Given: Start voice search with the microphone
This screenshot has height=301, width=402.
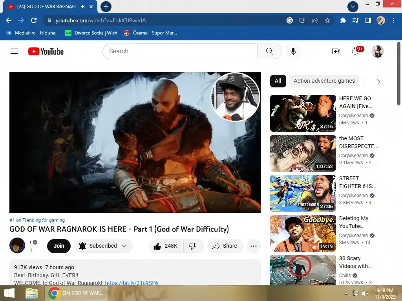Looking at the screenshot, I should pos(293,51).
